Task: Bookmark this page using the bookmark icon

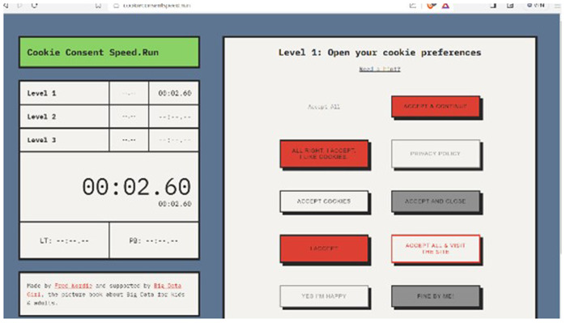Action: click(x=98, y=6)
